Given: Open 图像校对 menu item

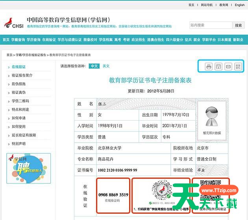Looking at the screenshot, I should click(90, 40).
